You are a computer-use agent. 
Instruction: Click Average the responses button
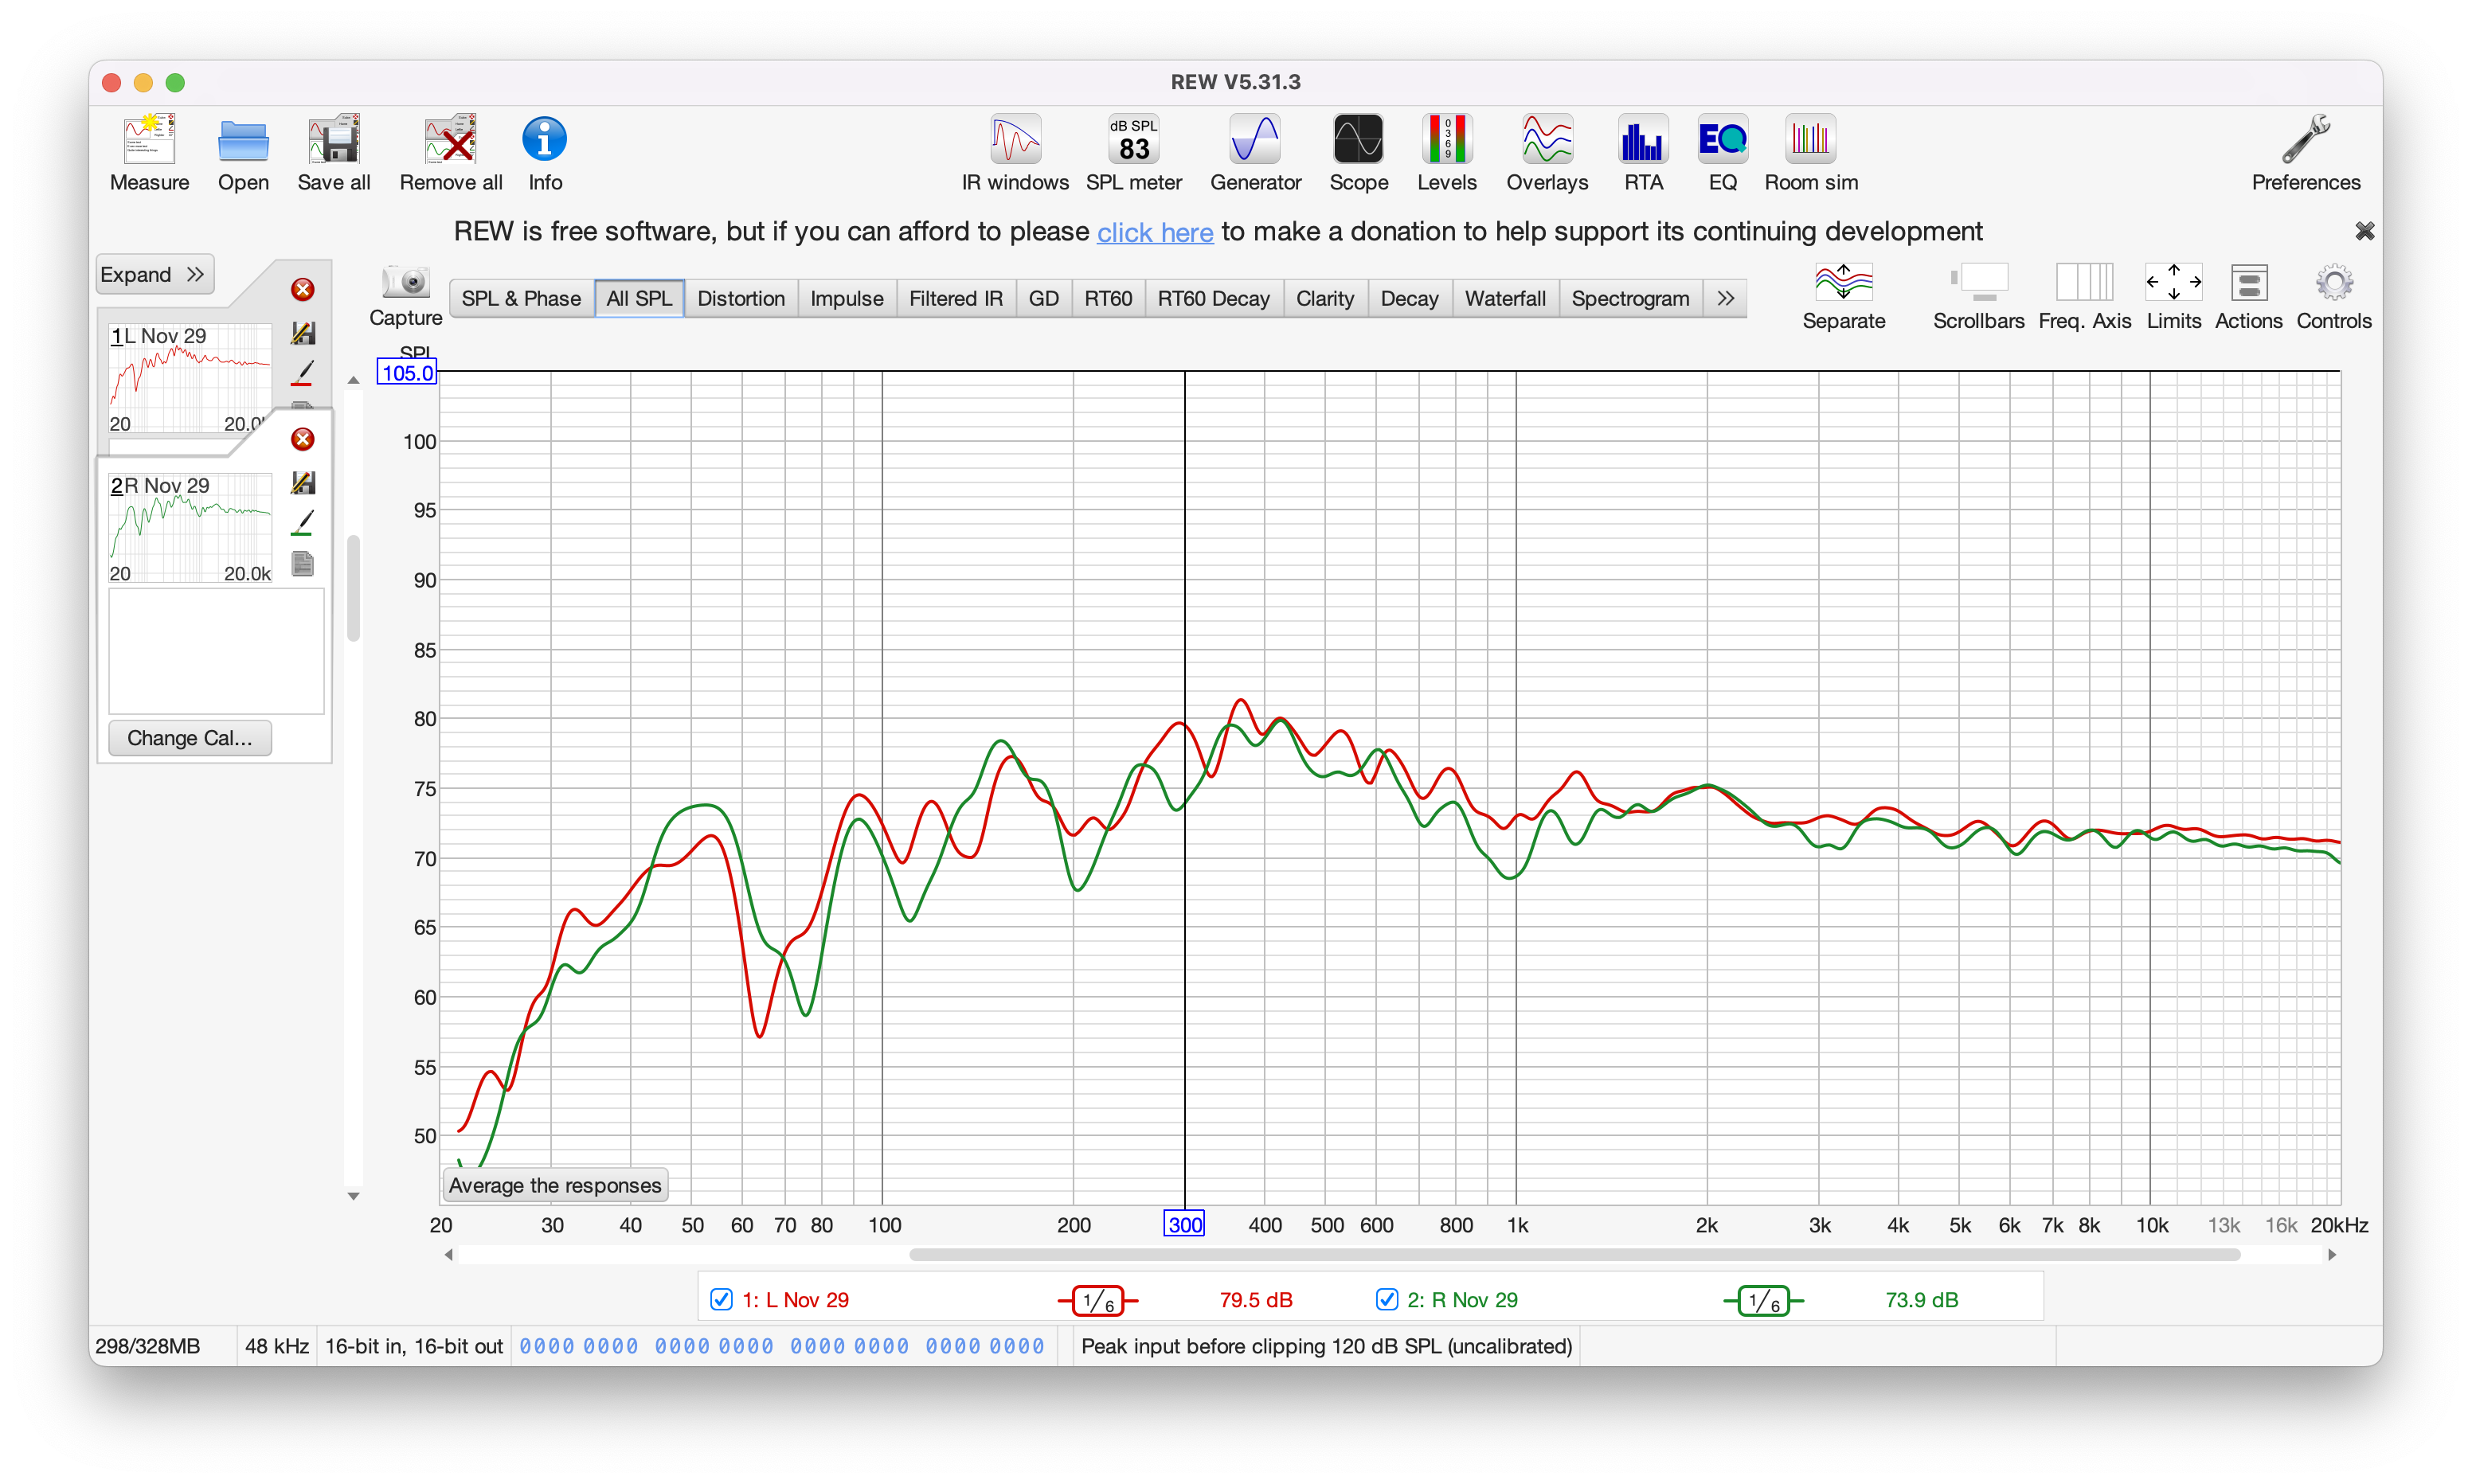pyautogui.click(x=555, y=1185)
